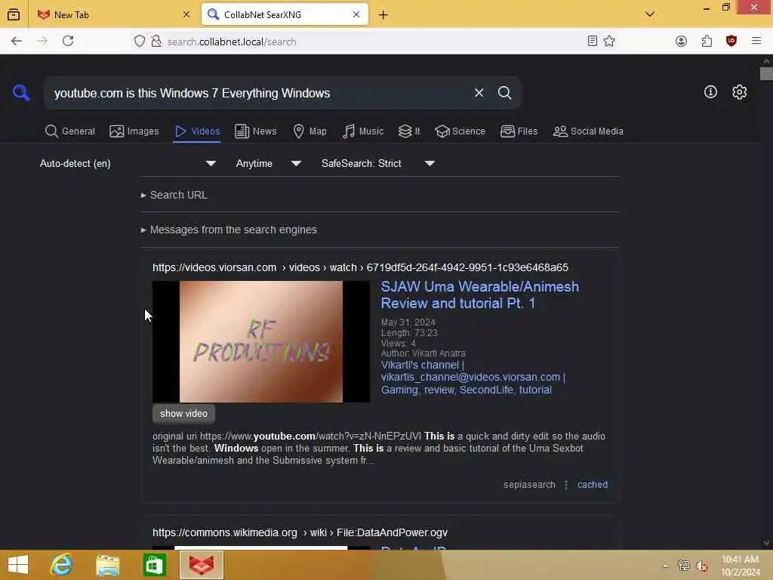Switch to the Social Media category
Viewport: 773px width, 580px height.
[x=588, y=131]
